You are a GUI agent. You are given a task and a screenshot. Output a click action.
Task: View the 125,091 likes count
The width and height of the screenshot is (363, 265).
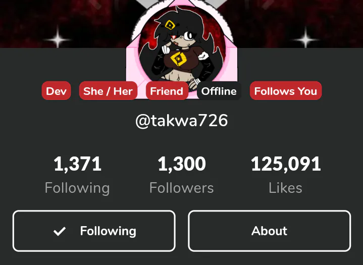click(x=286, y=164)
